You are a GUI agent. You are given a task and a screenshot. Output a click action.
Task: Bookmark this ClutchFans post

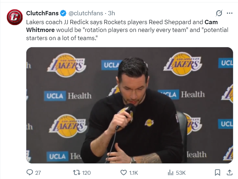coord(218,173)
